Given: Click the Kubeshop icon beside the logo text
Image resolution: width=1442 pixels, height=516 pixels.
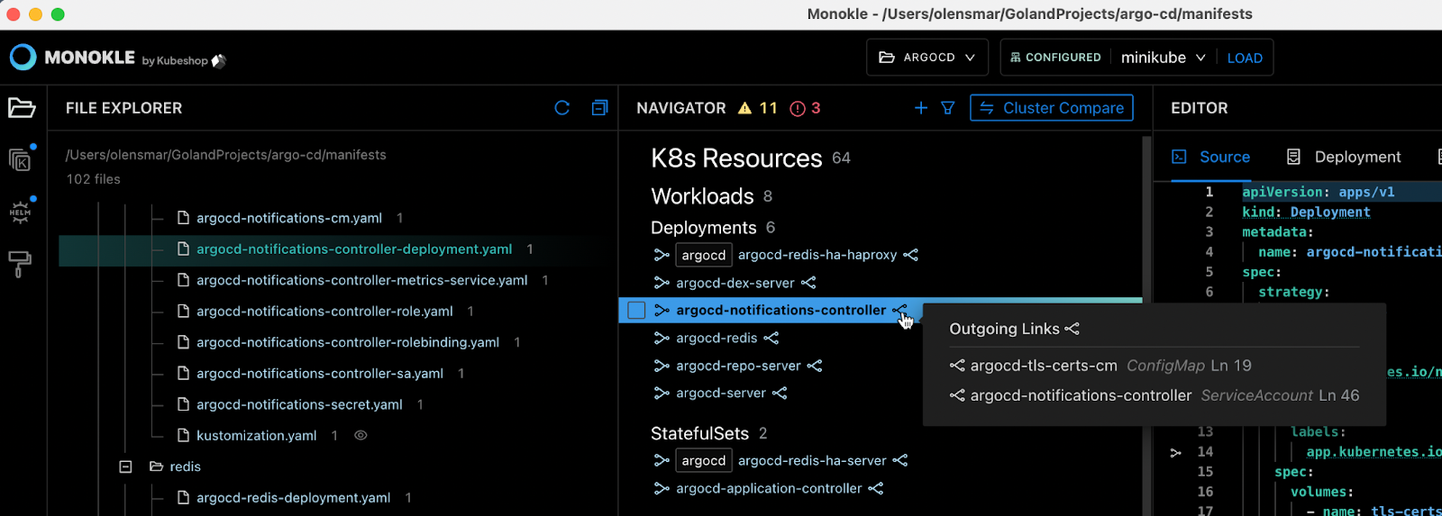Looking at the screenshot, I should (219, 60).
